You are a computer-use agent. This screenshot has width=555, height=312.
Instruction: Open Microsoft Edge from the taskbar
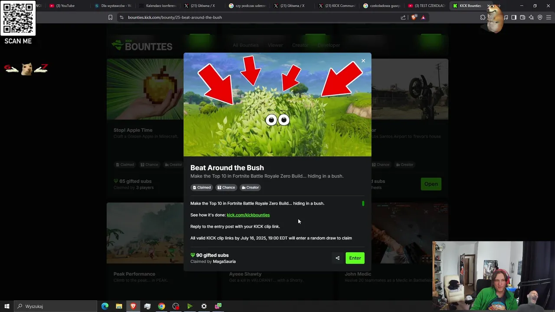[105, 306]
